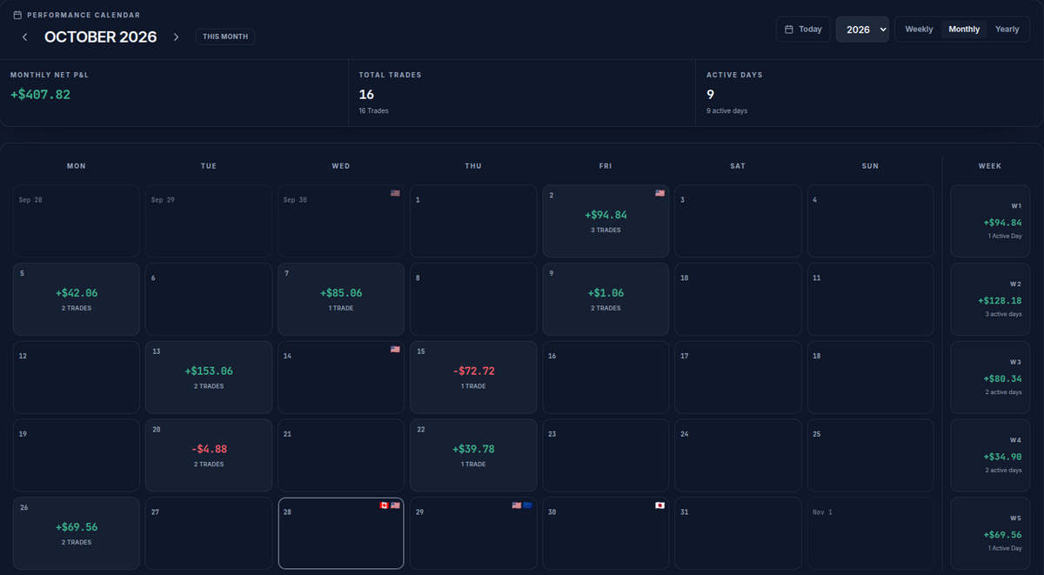Open the W1 week summary card

coord(990,221)
